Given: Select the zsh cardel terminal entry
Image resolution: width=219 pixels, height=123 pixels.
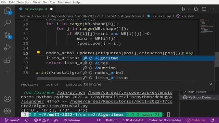Looking at the screenshot, I should [x=194, y=92].
